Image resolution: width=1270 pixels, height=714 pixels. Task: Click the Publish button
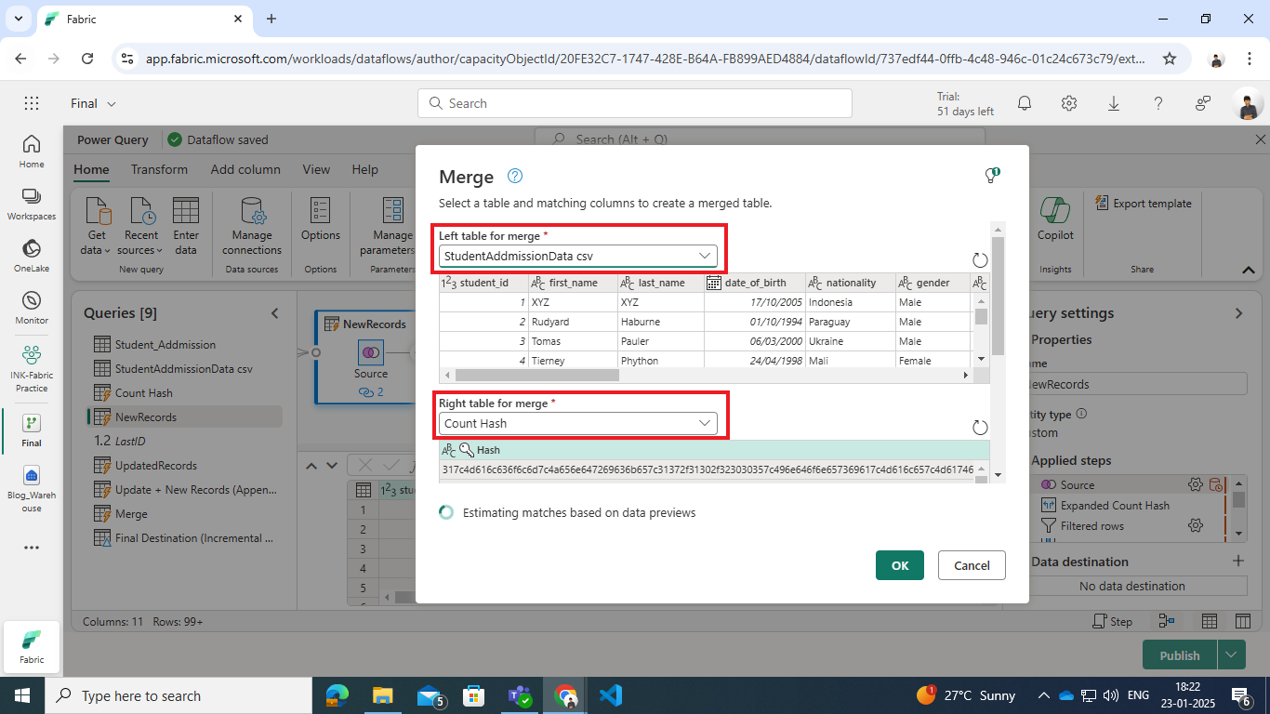coord(1180,654)
